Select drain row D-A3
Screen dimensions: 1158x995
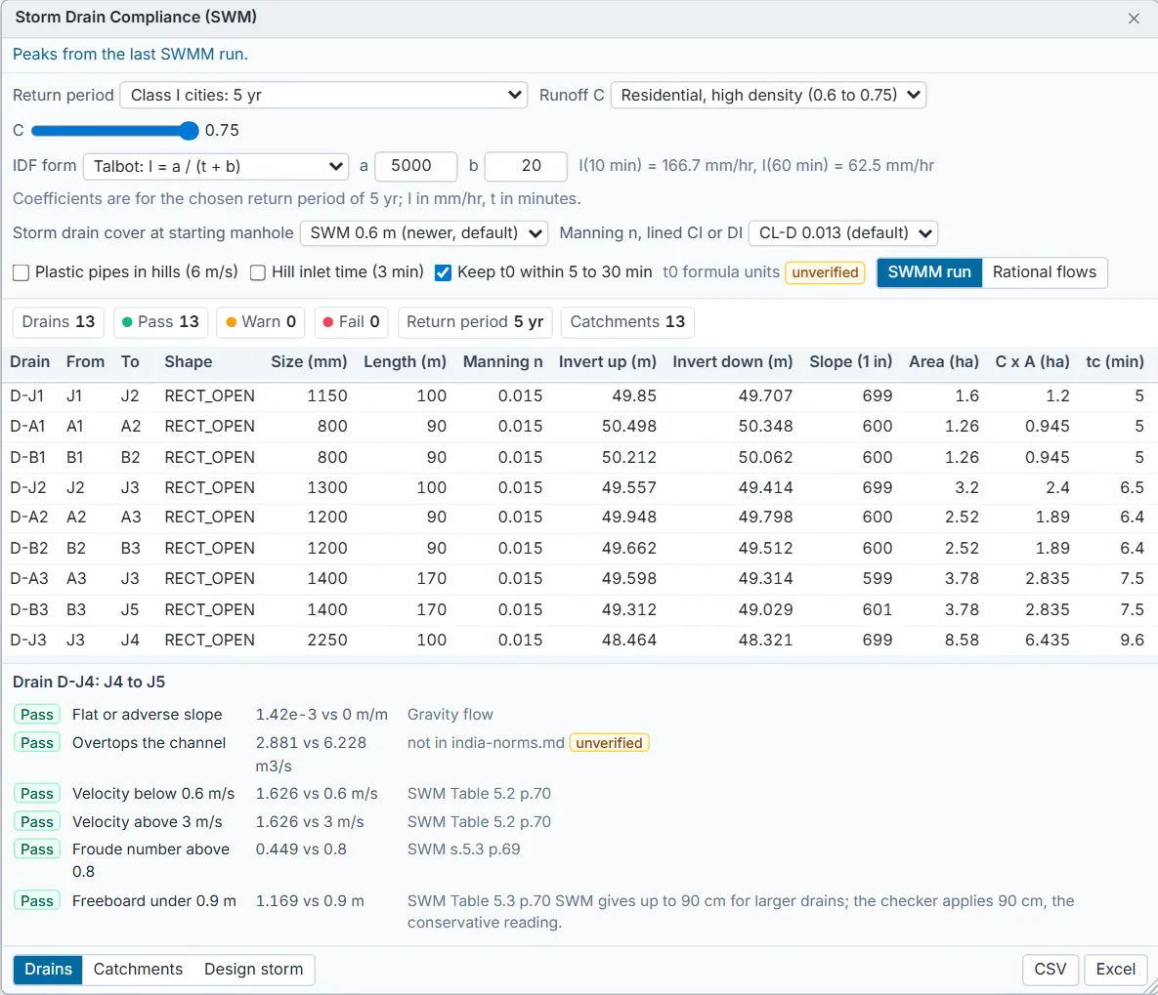tap(579, 579)
